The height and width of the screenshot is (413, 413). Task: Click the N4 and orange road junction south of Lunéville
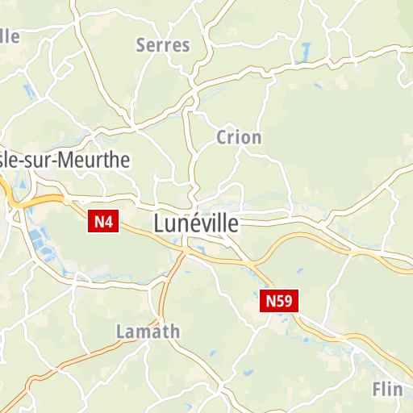pos(186,251)
